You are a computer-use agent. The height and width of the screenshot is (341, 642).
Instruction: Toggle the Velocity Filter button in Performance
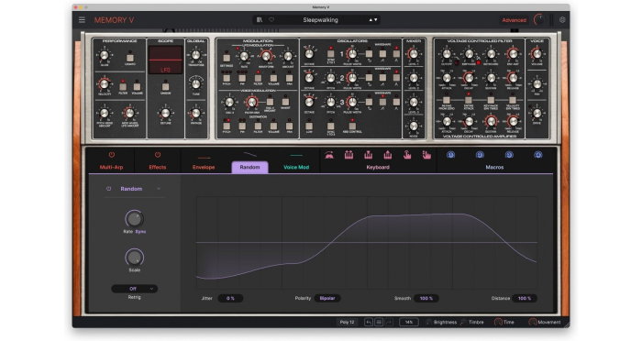point(123,86)
